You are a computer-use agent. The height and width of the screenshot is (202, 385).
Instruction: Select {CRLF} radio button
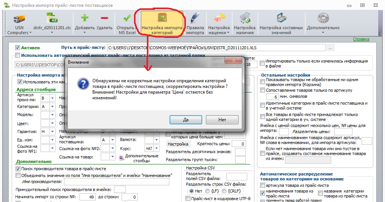pos(224,191)
